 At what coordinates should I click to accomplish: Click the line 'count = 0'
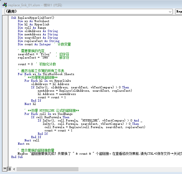click(x=25, y=64)
